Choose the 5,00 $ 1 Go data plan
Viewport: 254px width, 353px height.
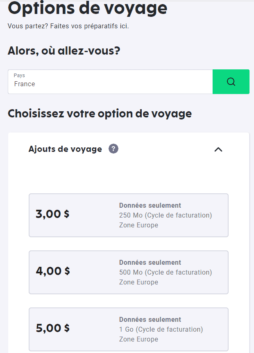click(128, 329)
